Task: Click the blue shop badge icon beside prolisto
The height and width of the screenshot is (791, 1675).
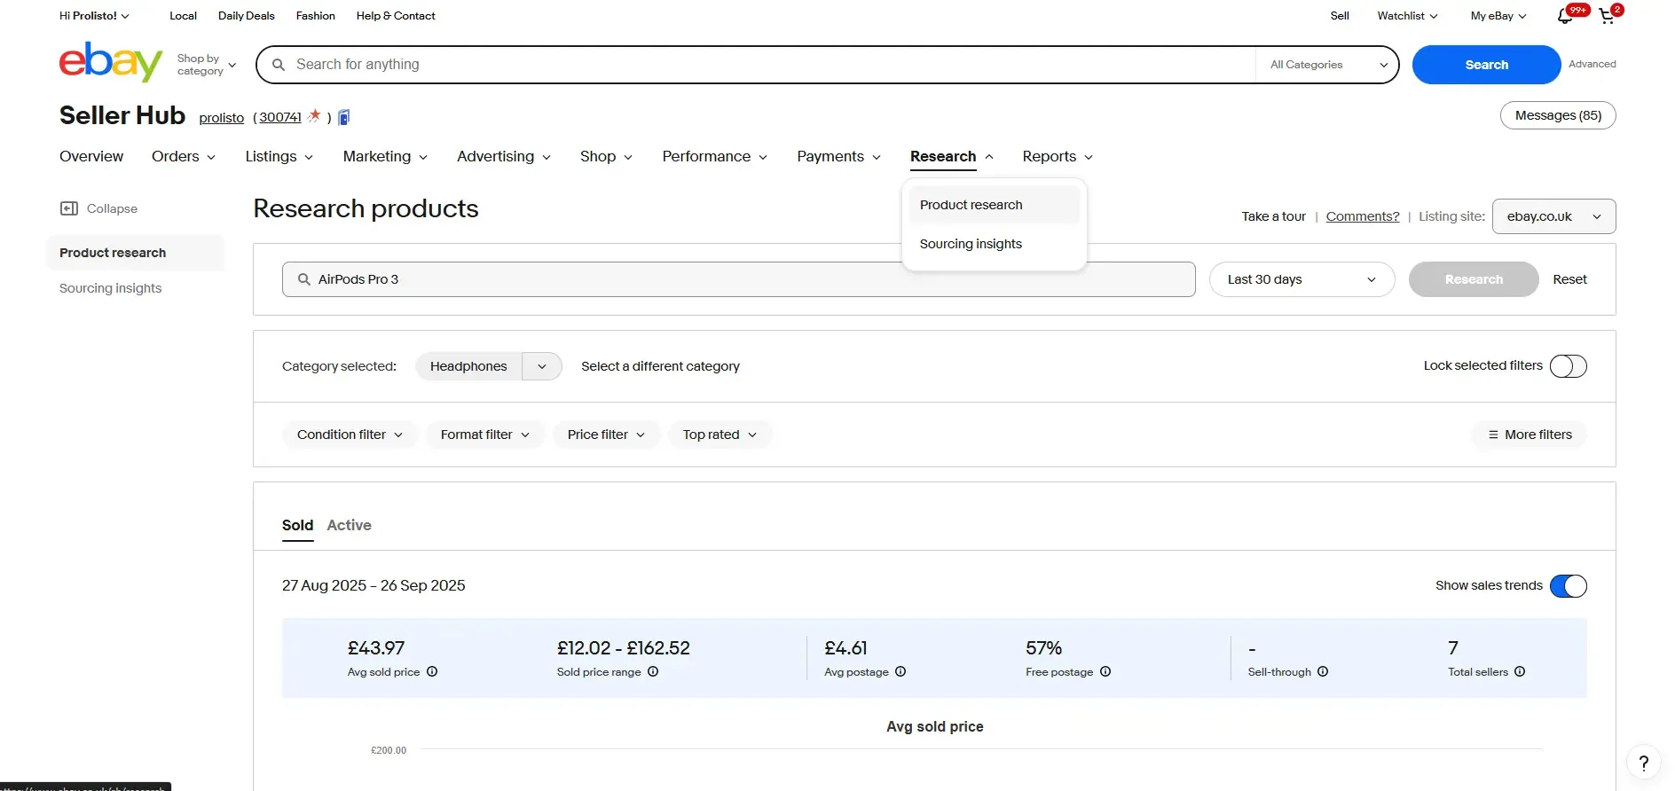Action: tap(344, 117)
